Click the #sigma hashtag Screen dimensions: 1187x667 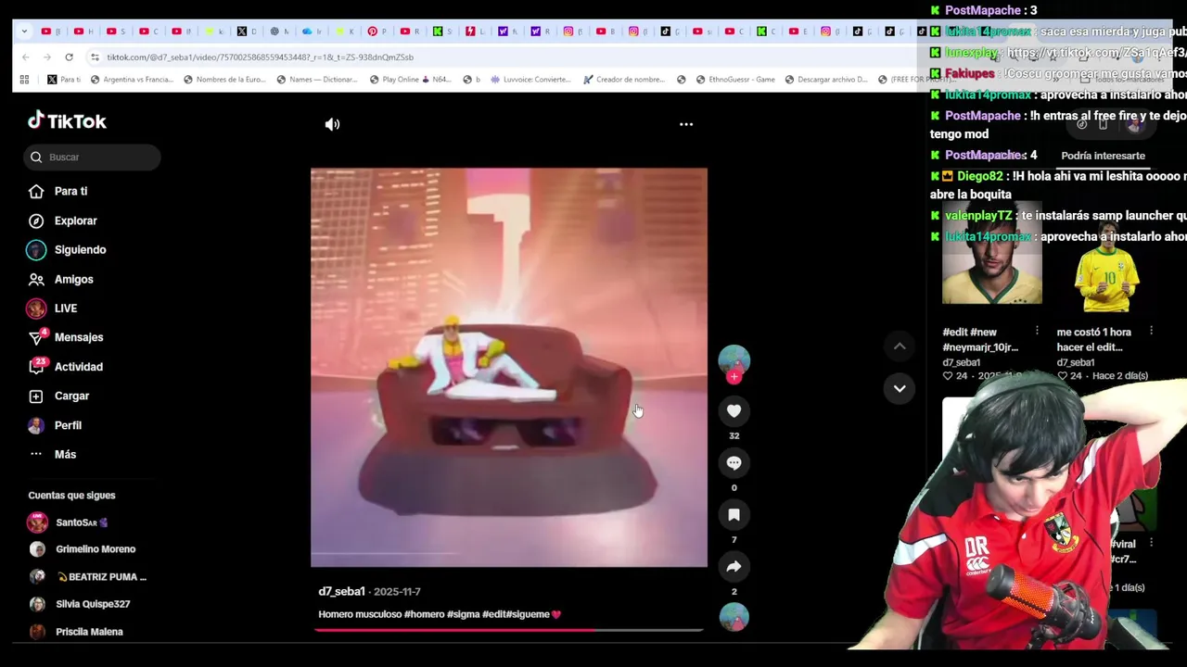[x=463, y=614]
